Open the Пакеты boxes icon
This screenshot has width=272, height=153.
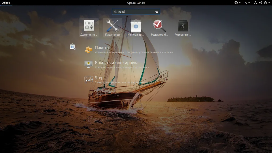click(89, 50)
